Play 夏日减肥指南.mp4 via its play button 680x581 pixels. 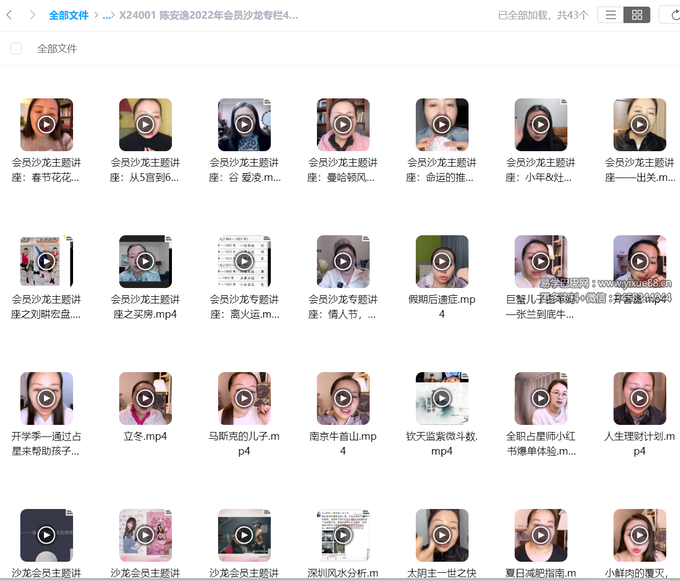point(540,535)
